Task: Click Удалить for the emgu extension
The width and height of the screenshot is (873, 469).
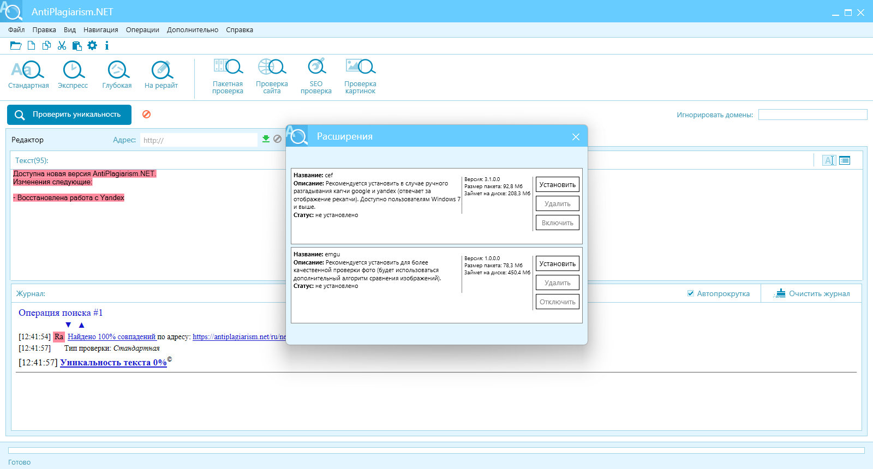Action: point(557,282)
